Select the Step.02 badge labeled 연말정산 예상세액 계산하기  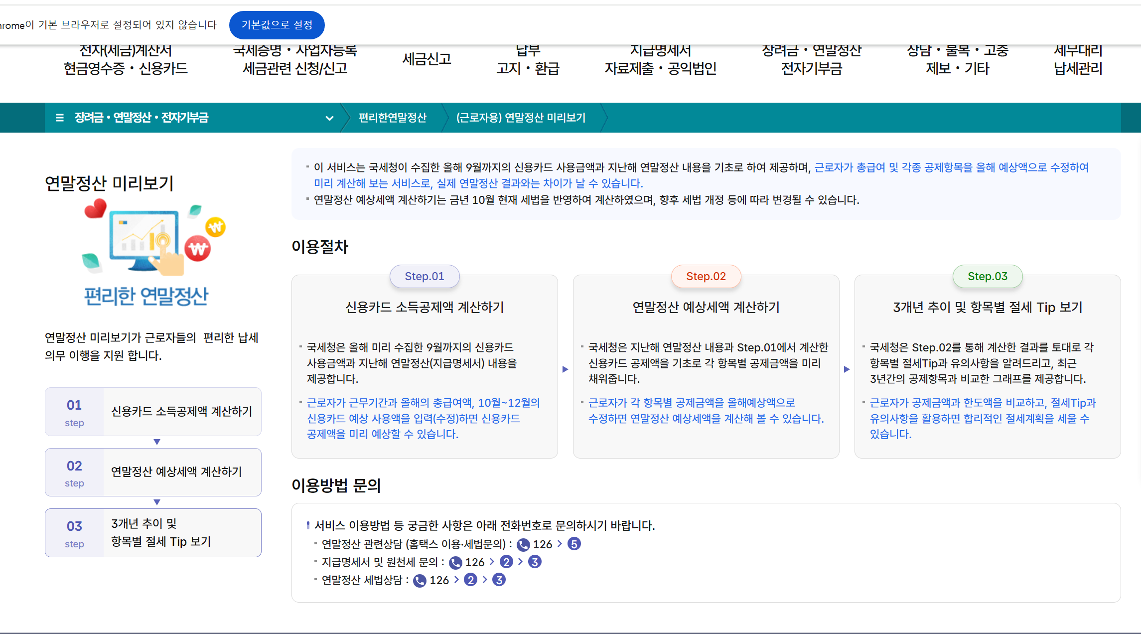tap(706, 276)
